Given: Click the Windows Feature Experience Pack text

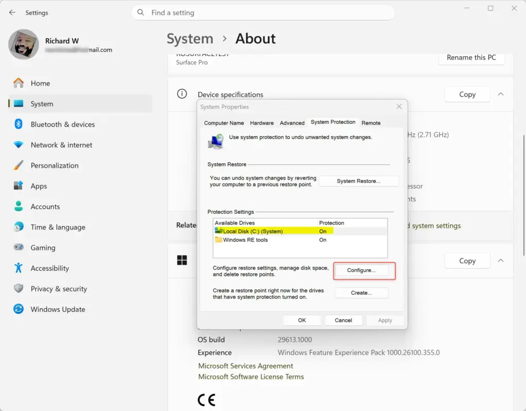Looking at the screenshot, I should coord(359,352).
